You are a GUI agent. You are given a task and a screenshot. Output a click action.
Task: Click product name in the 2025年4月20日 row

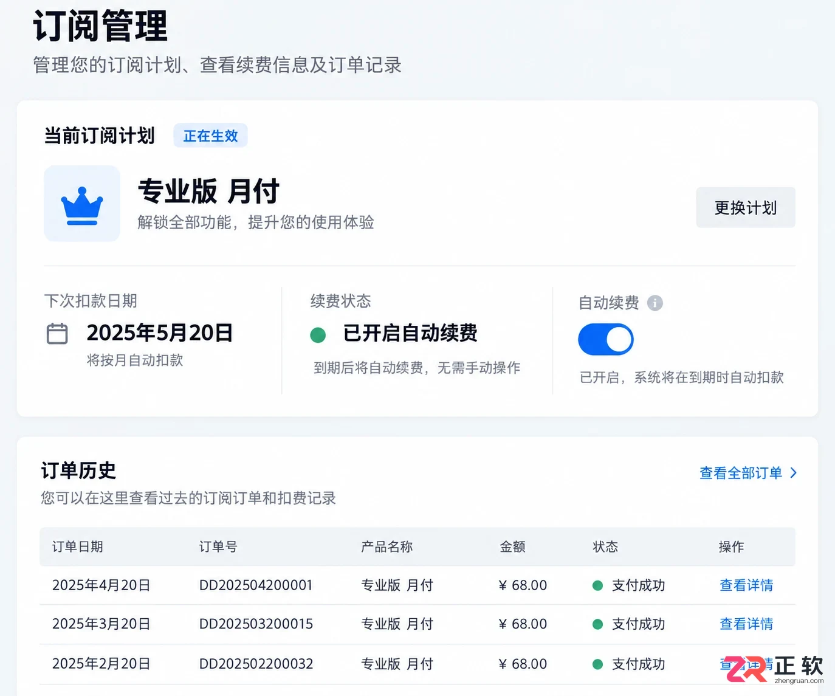pyautogui.click(x=397, y=585)
